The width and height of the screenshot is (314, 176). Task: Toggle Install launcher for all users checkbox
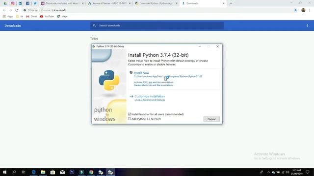(x=130, y=114)
